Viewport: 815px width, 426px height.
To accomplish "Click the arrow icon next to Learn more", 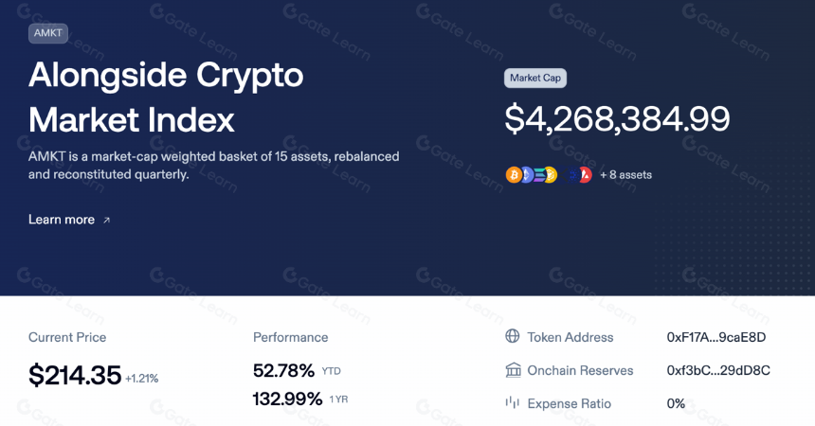I will pyautogui.click(x=106, y=221).
